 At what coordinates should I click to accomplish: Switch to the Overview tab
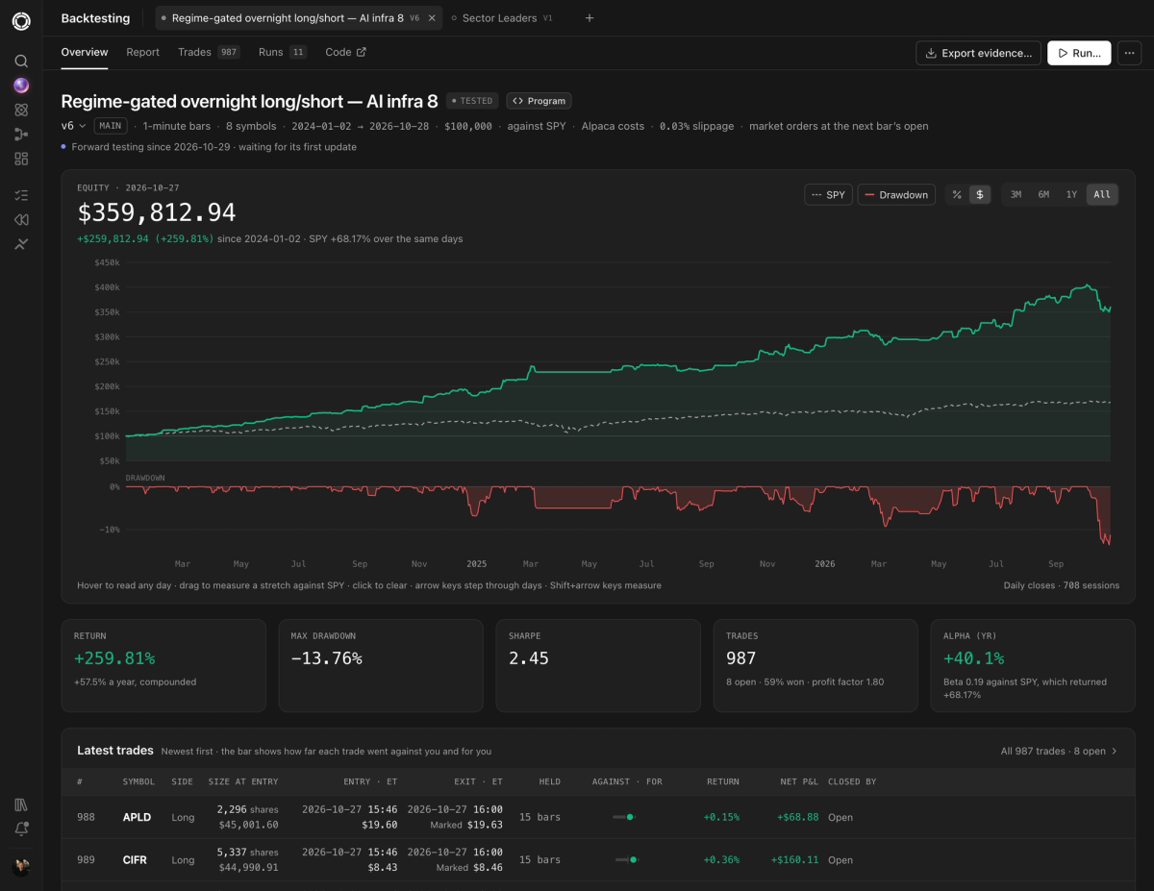tap(85, 52)
